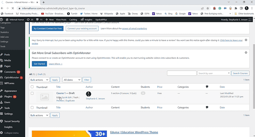Click Connect your existing account
The image size is (255, 137).
point(82,28)
